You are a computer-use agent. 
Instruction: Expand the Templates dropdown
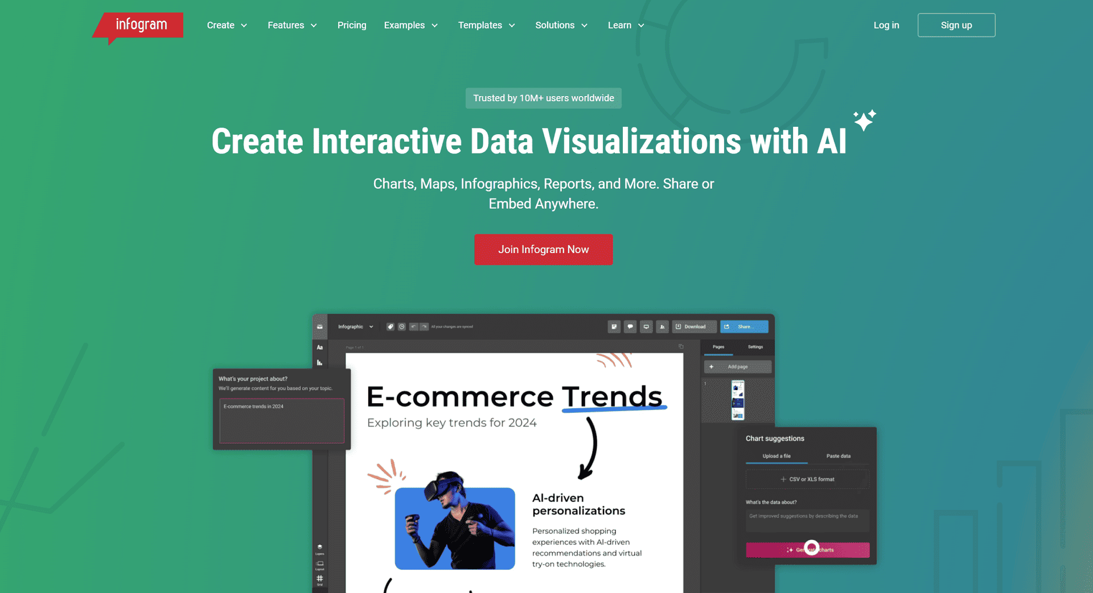[486, 25]
